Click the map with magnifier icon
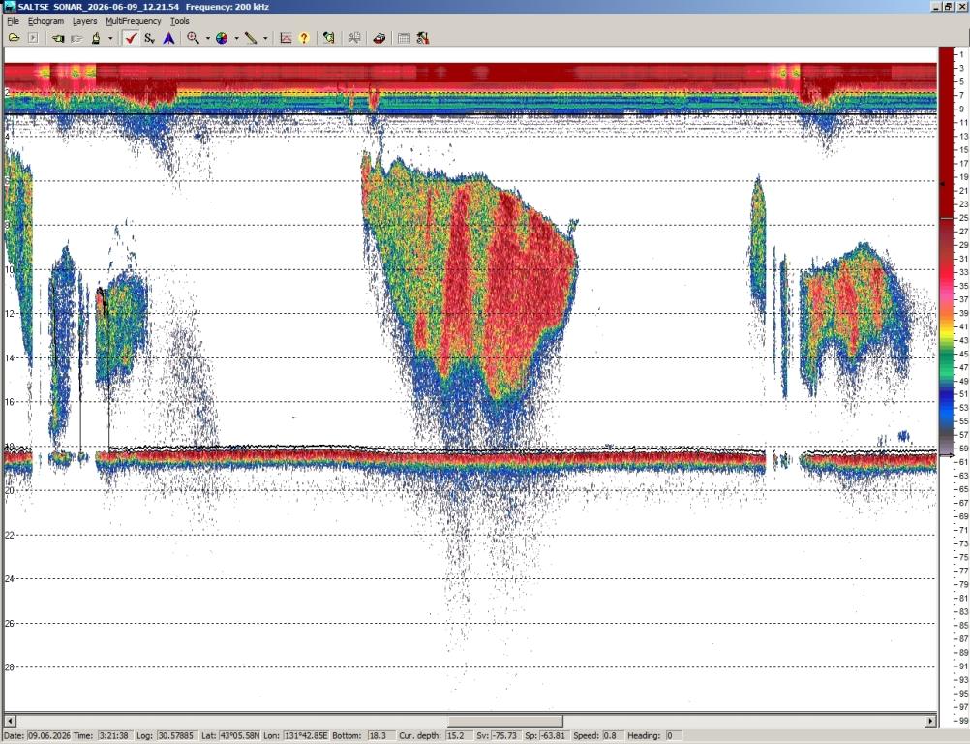This screenshot has width=970, height=744. click(x=328, y=38)
